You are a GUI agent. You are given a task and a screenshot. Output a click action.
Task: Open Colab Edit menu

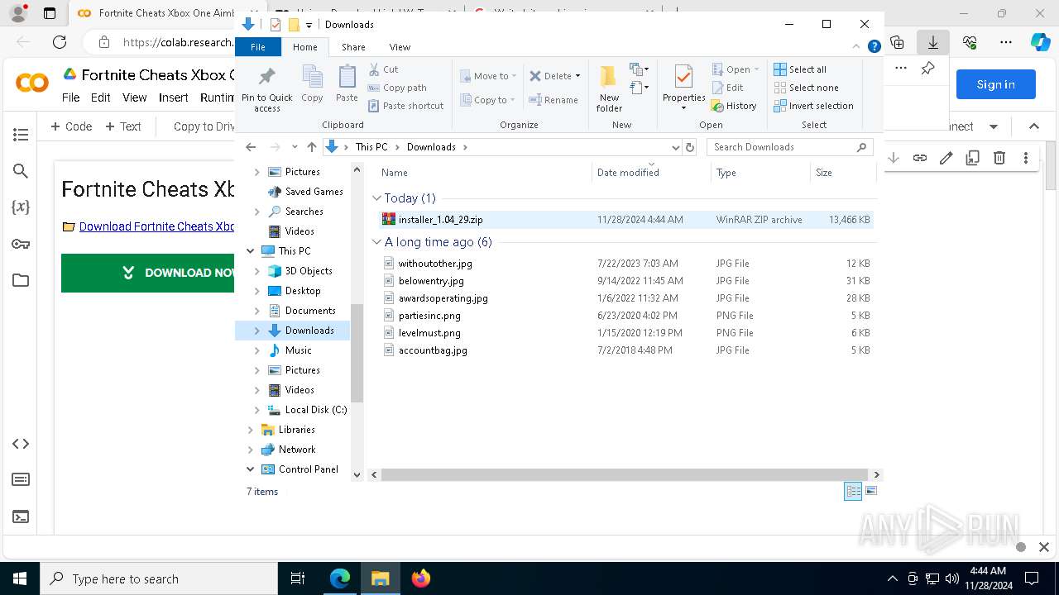tap(101, 98)
